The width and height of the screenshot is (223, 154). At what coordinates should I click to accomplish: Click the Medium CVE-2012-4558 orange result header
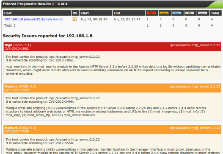pyautogui.click(x=113, y=129)
